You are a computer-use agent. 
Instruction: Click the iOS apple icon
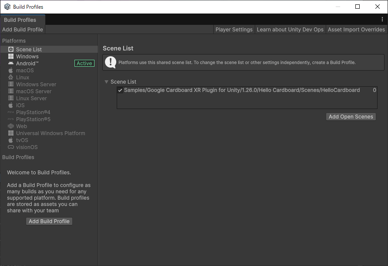click(x=11, y=105)
